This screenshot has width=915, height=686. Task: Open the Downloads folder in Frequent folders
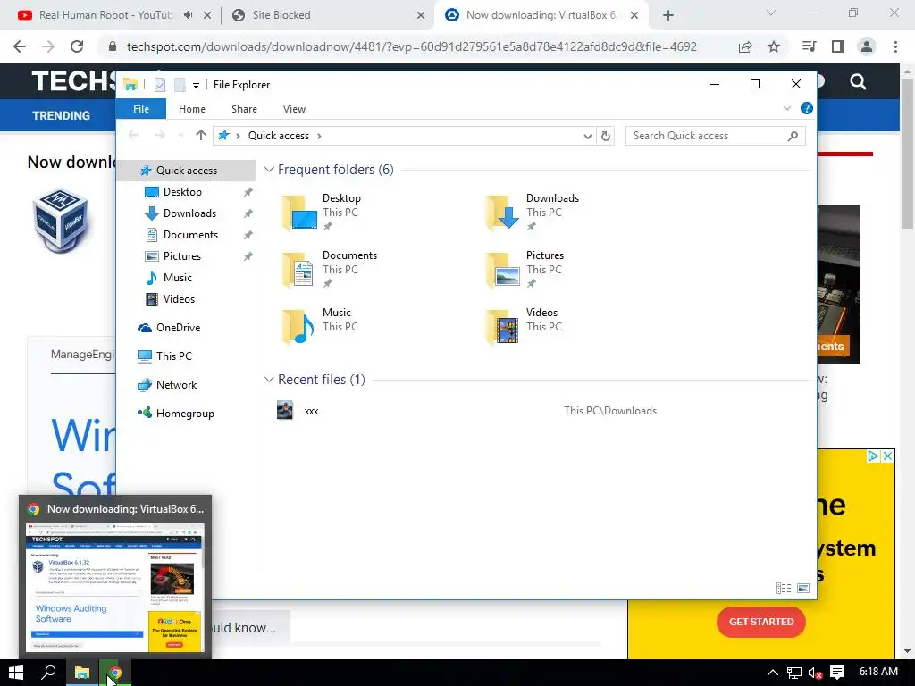(533, 213)
